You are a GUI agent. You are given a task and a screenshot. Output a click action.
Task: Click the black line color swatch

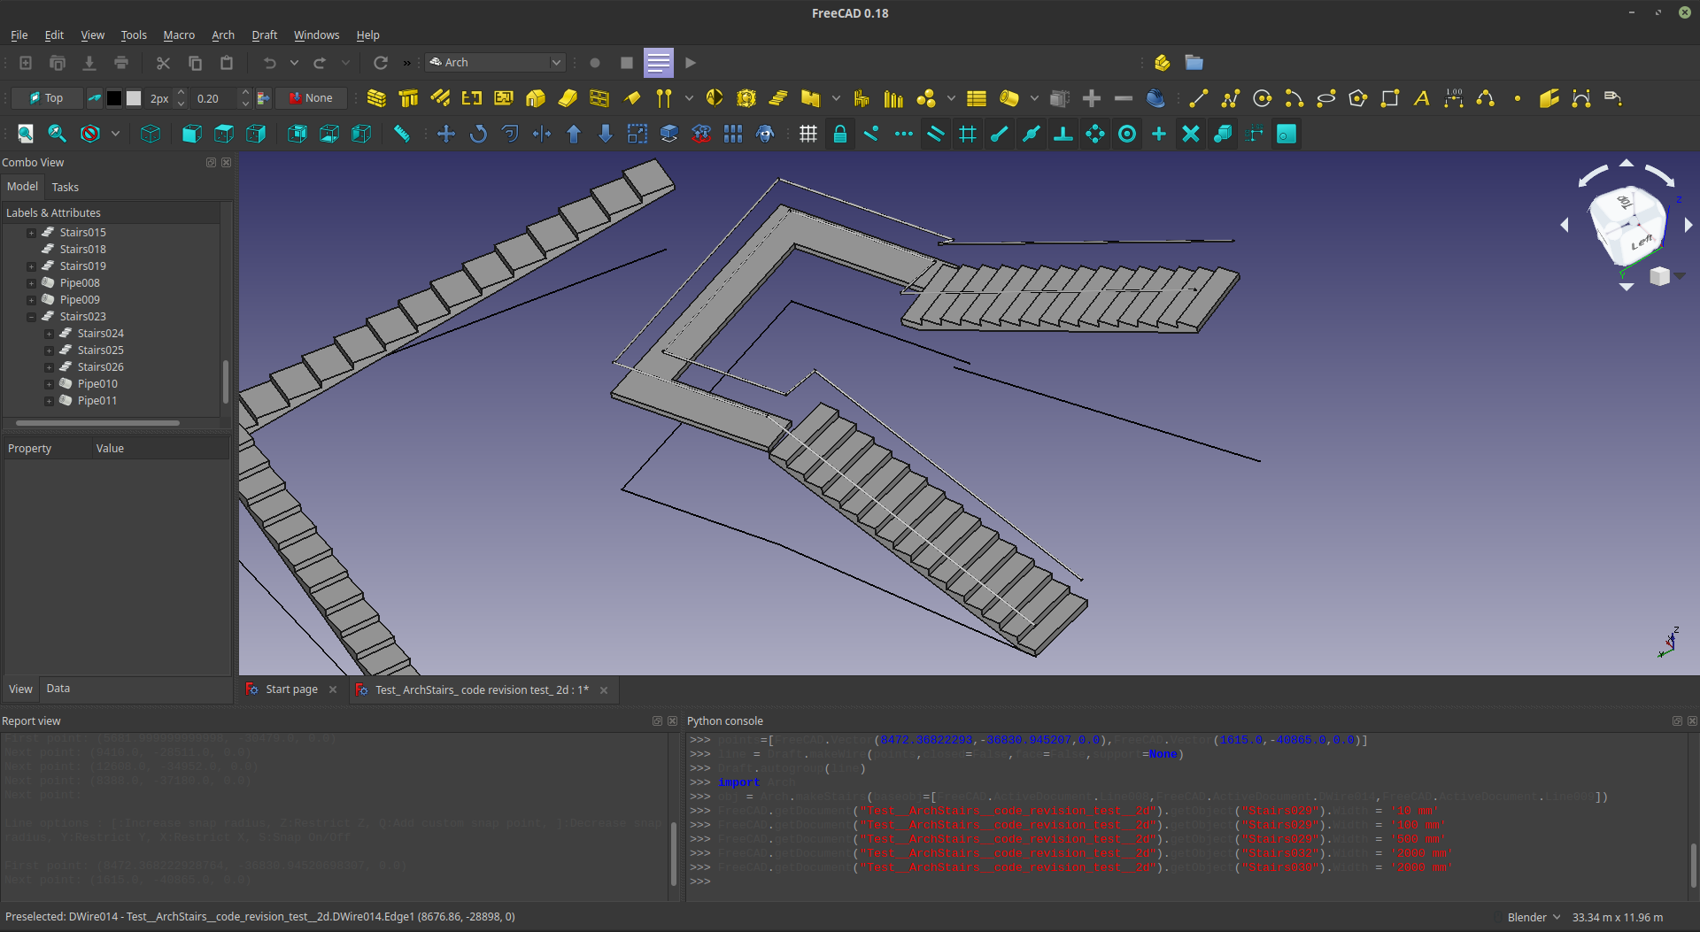[x=114, y=98]
